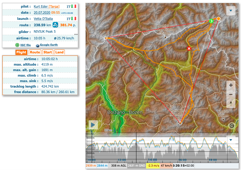The image size is (241, 170).
Task: Expand the altitude chart options dropdown
Action: pyautogui.click(x=231, y=140)
